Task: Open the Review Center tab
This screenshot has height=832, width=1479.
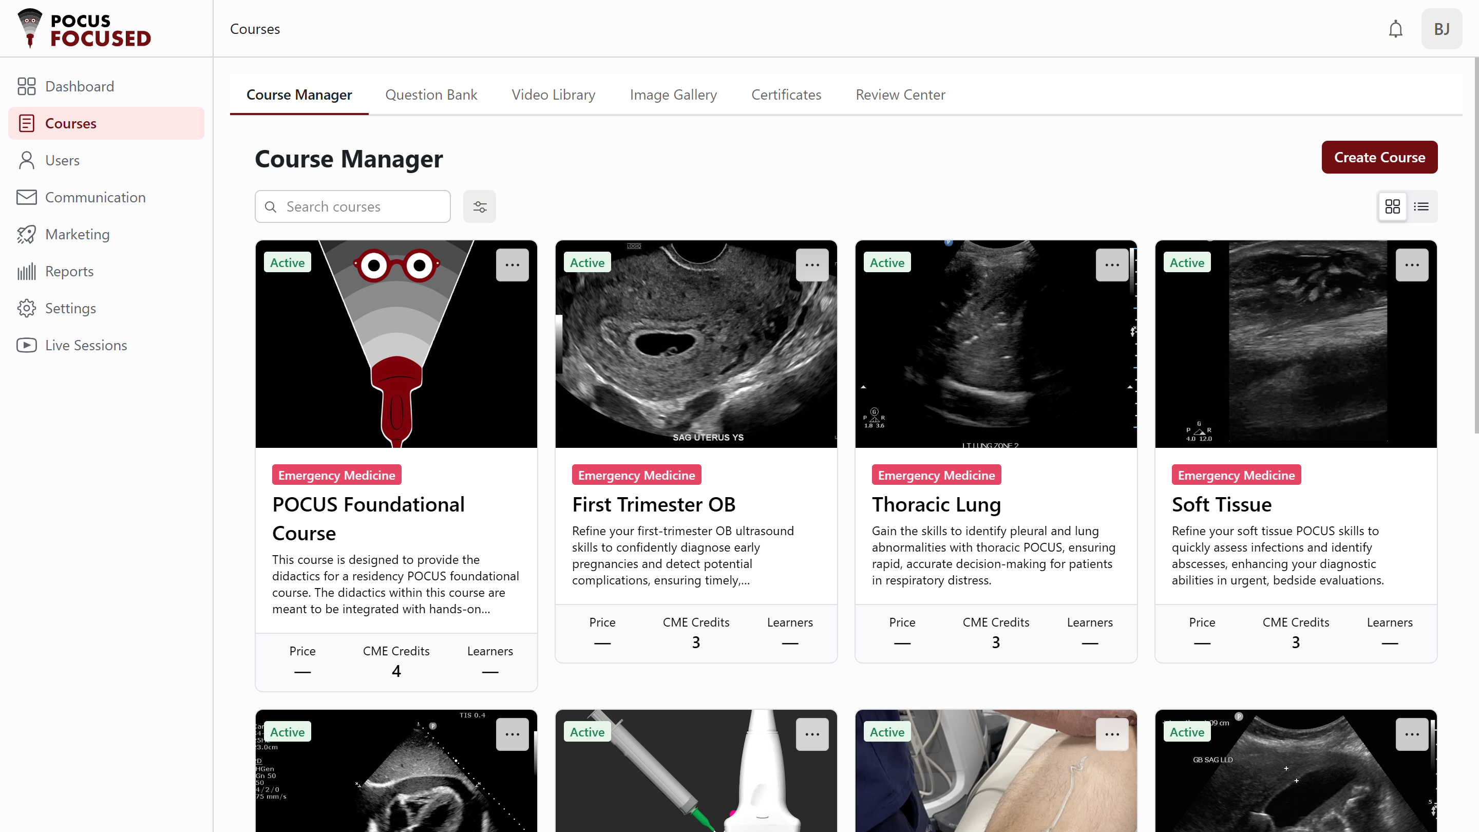Action: [900, 94]
